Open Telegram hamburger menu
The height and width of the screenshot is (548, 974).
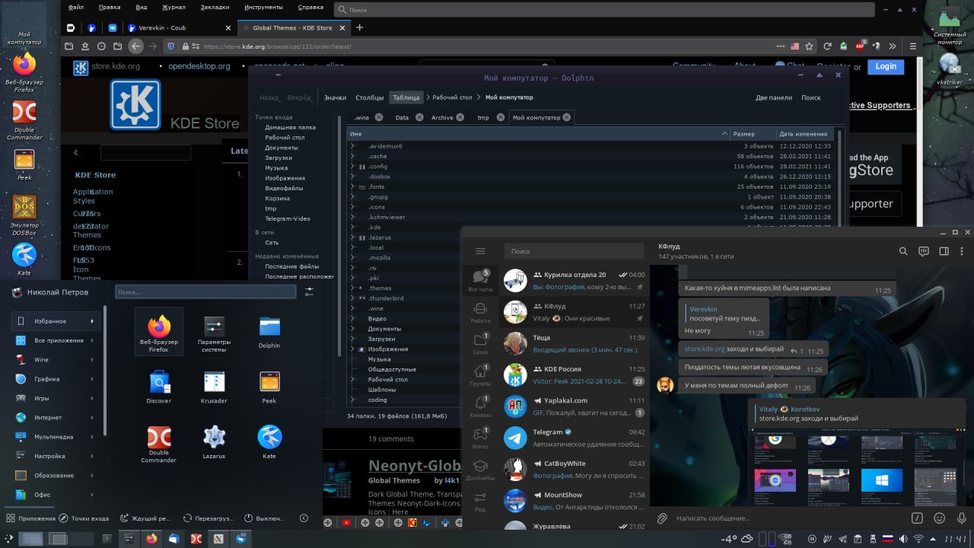(x=480, y=251)
